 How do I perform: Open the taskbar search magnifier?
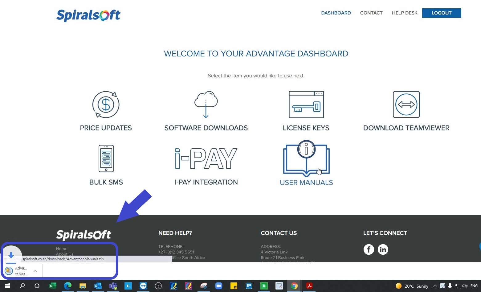pos(22,286)
